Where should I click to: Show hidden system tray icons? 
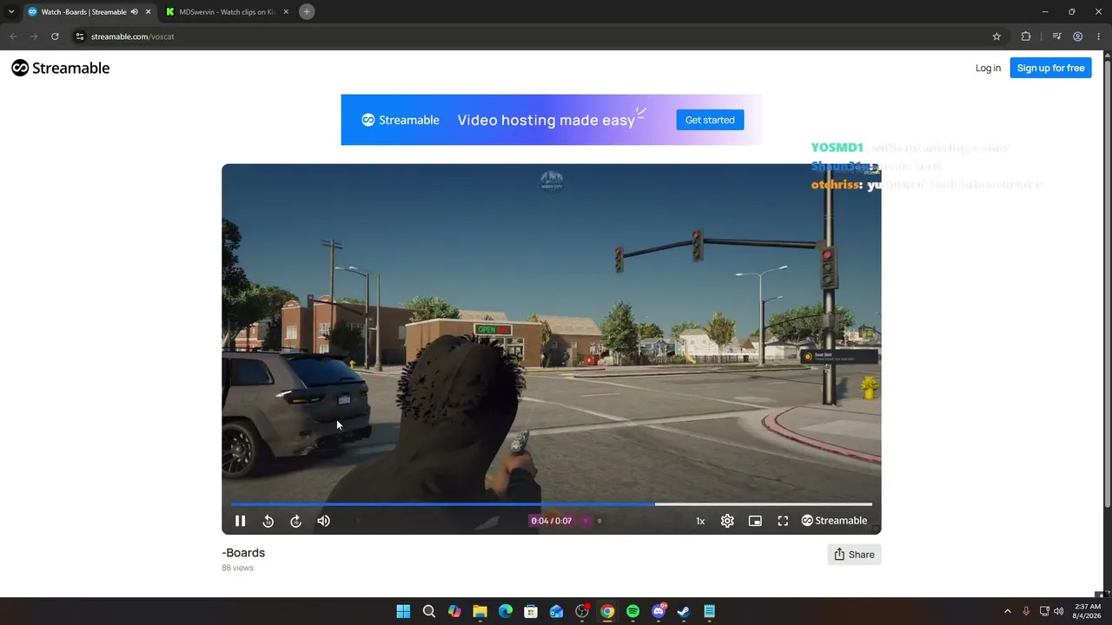click(1008, 611)
